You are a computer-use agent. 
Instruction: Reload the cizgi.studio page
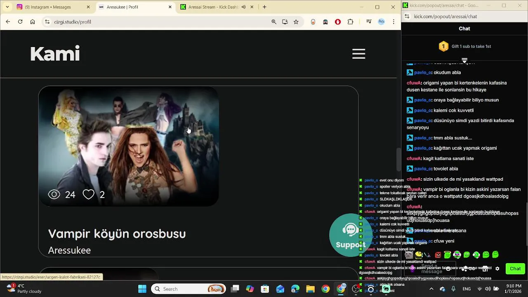pyautogui.click(x=20, y=22)
